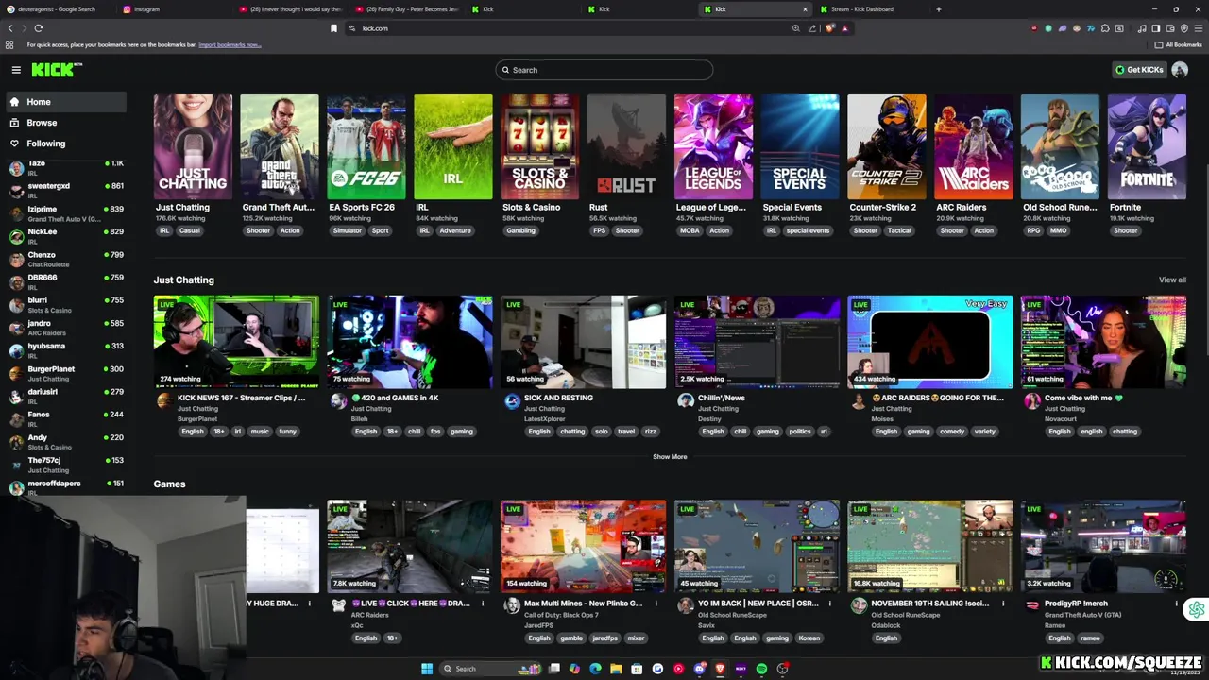Open the Chillin'/News stream by Destiny
The height and width of the screenshot is (680, 1209).
click(x=757, y=342)
